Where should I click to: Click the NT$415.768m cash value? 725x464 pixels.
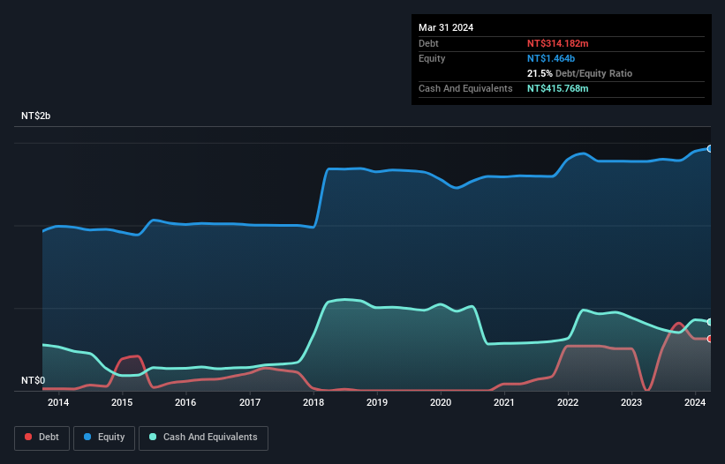click(557, 88)
